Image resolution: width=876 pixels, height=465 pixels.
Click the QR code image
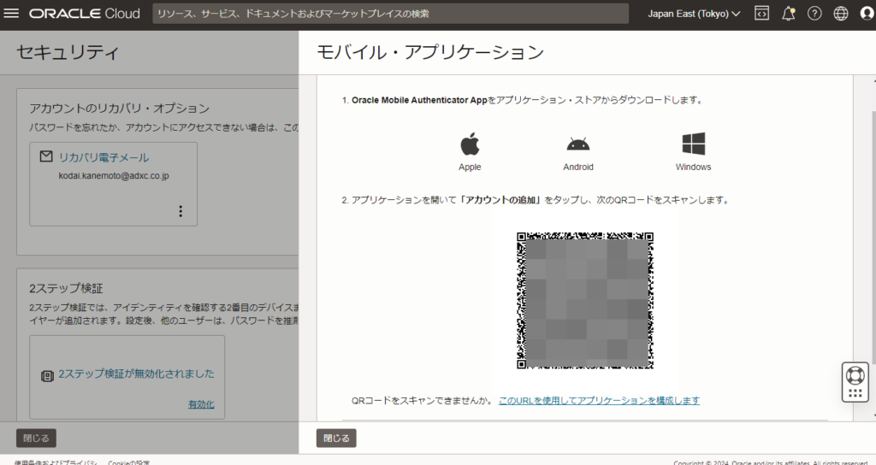[585, 300]
